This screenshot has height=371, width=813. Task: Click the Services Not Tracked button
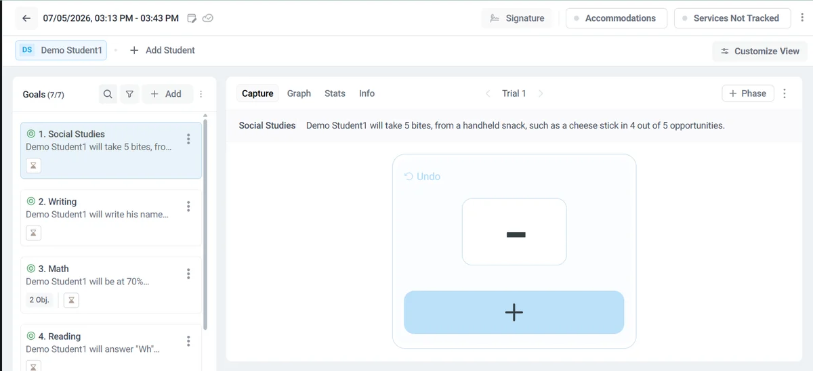pos(732,18)
